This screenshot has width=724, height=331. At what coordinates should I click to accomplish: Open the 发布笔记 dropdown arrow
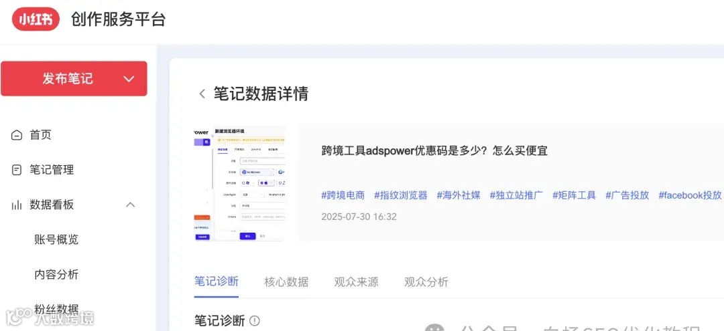[129, 79]
